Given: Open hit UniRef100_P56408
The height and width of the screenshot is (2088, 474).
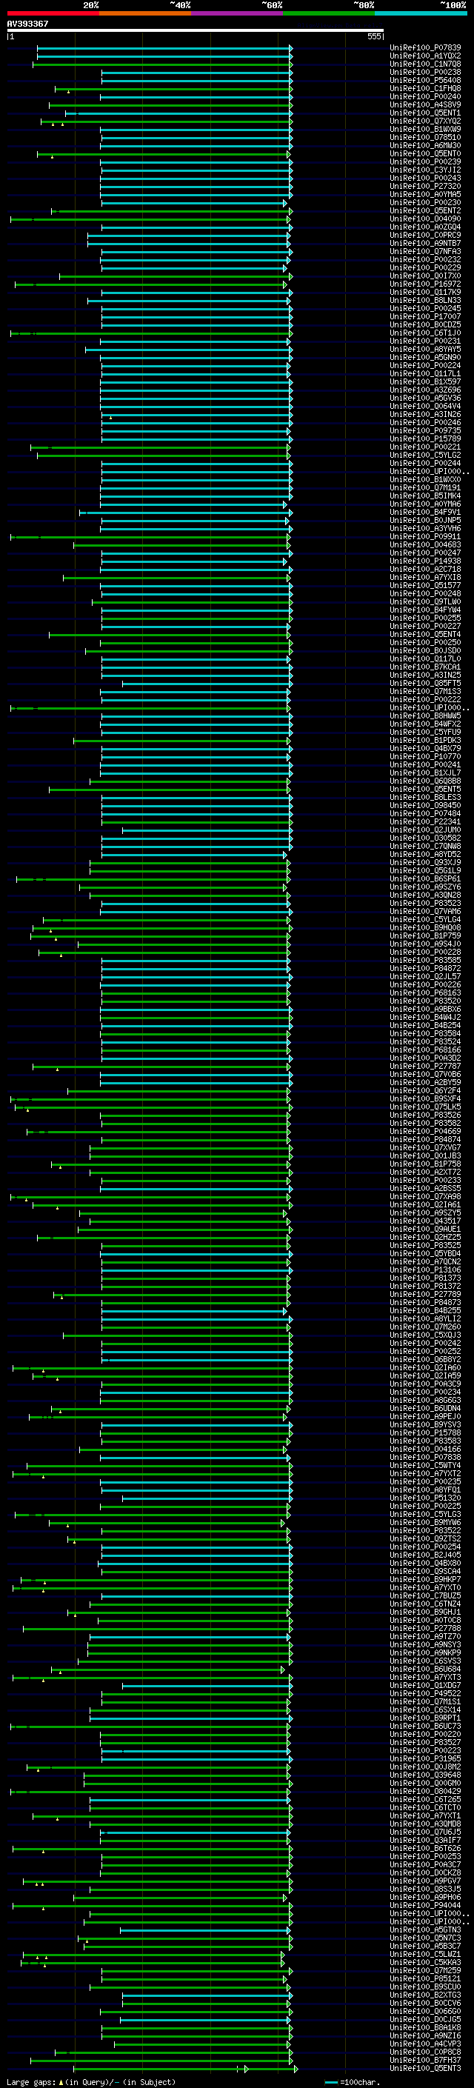Looking at the screenshot, I should point(425,80).
